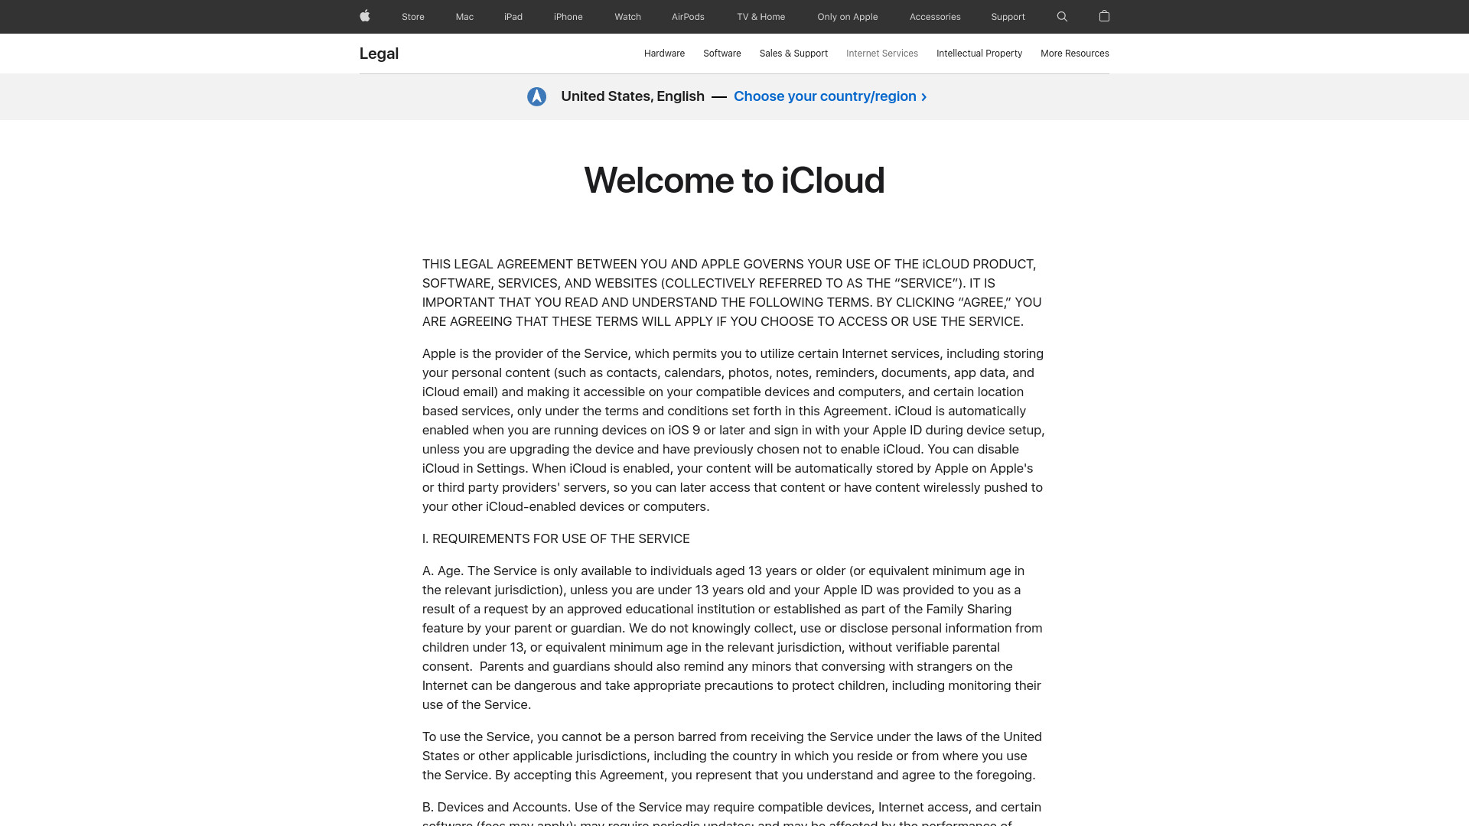This screenshot has width=1469, height=826.
Task: Switch to the Software legal tab
Action: (722, 54)
